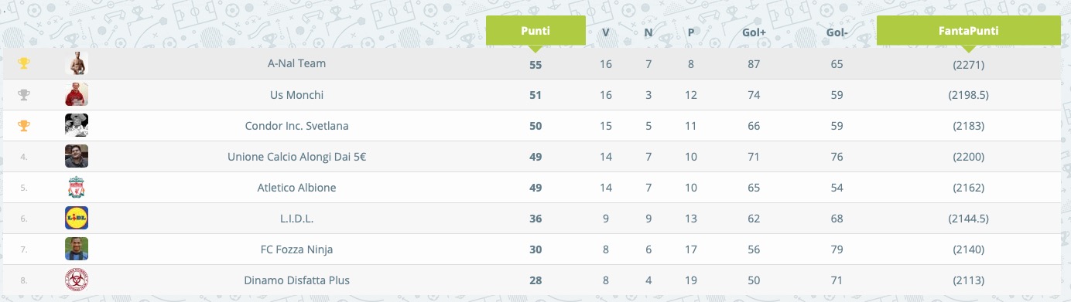The height and width of the screenshot is (302, 1071).
Task: Open the A-Nal Team avatar image
Action: click(77, 63)
